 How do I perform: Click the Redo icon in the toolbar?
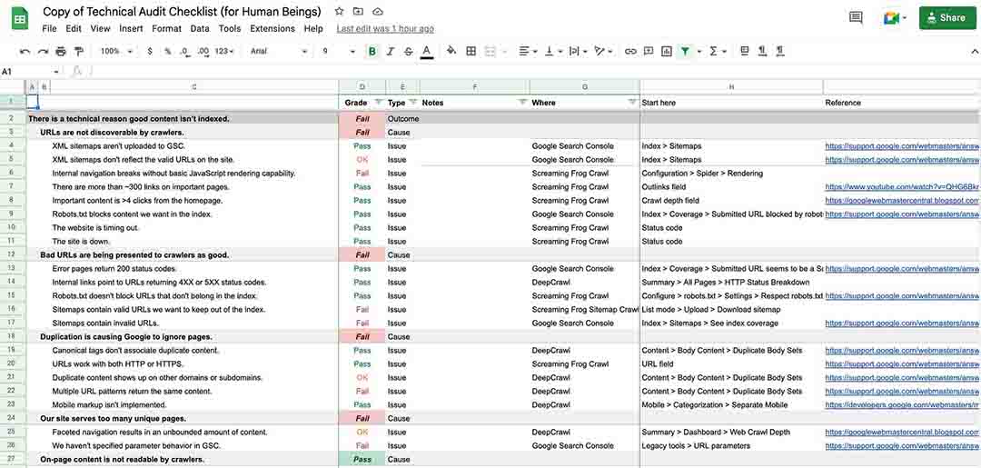click(43, 51)
